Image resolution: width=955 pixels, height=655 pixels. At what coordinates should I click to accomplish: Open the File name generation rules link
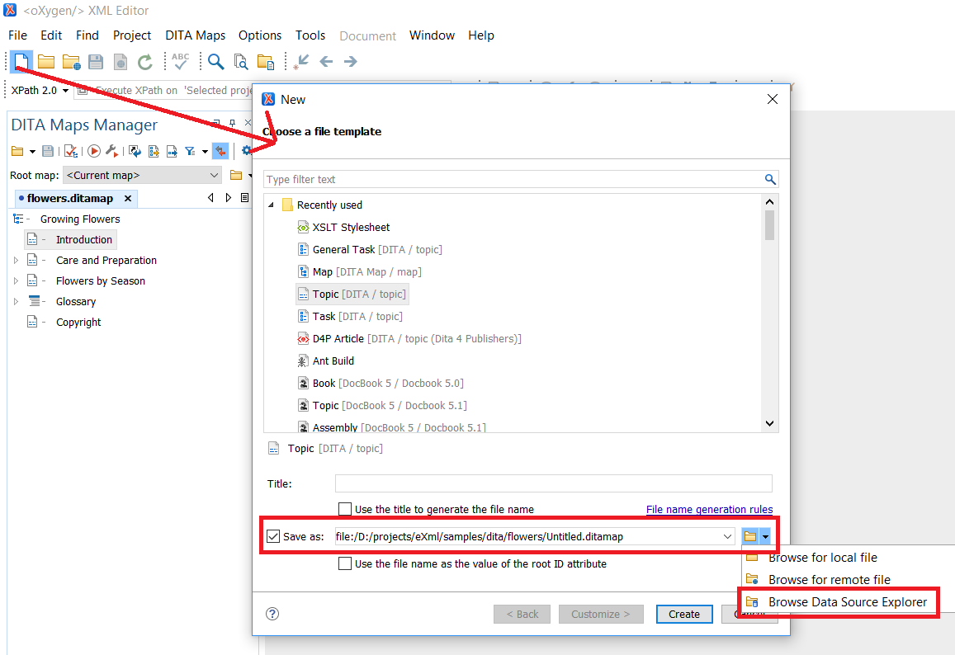(710, 510)
